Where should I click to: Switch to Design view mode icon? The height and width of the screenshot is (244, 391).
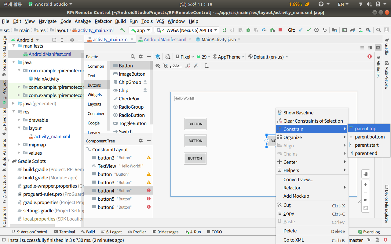click(x=378, y=48)
